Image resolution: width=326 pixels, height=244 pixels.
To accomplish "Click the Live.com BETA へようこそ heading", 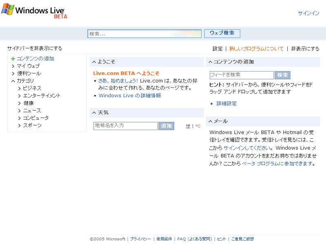I will click(x=126, y=73).
